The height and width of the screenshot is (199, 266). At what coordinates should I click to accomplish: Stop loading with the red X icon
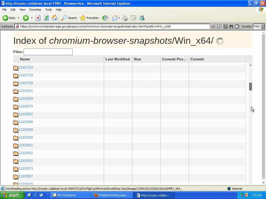tap(38, 18)
